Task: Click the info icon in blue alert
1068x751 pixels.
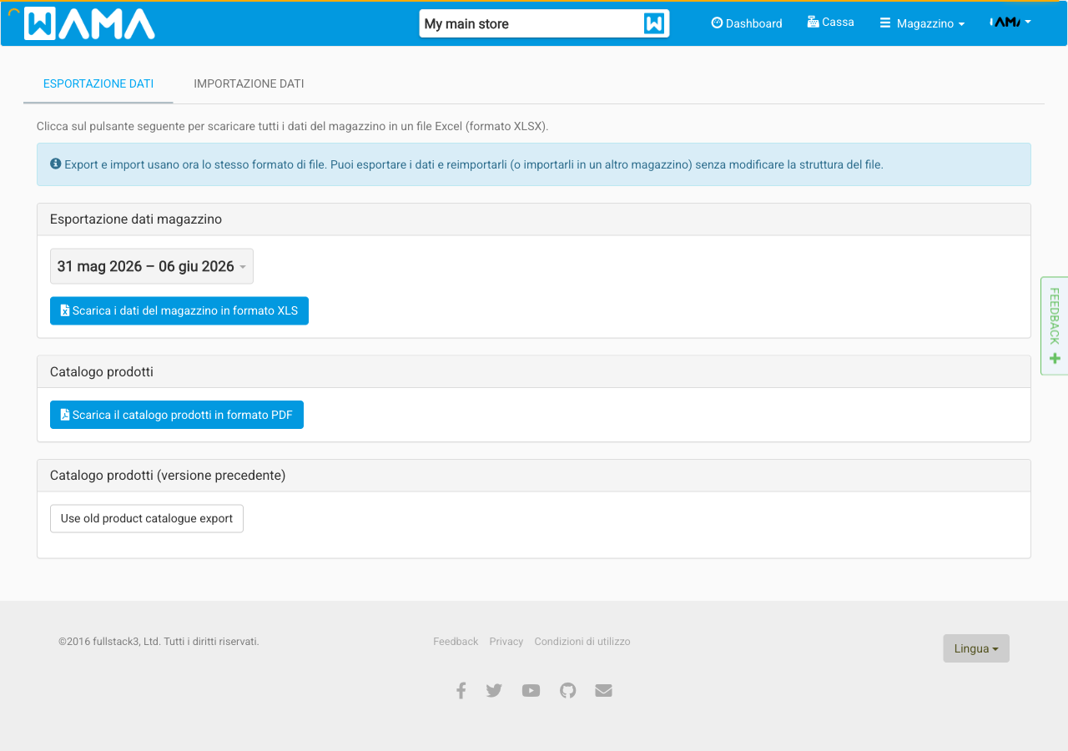Action: point(56,164)
